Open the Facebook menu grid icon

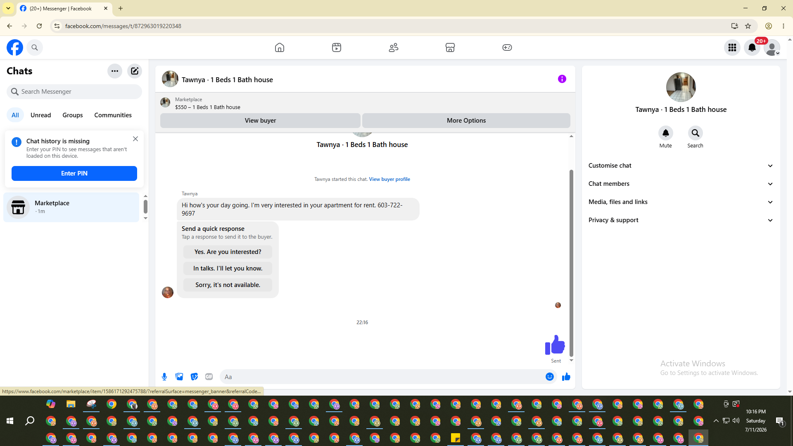point(732,47)
